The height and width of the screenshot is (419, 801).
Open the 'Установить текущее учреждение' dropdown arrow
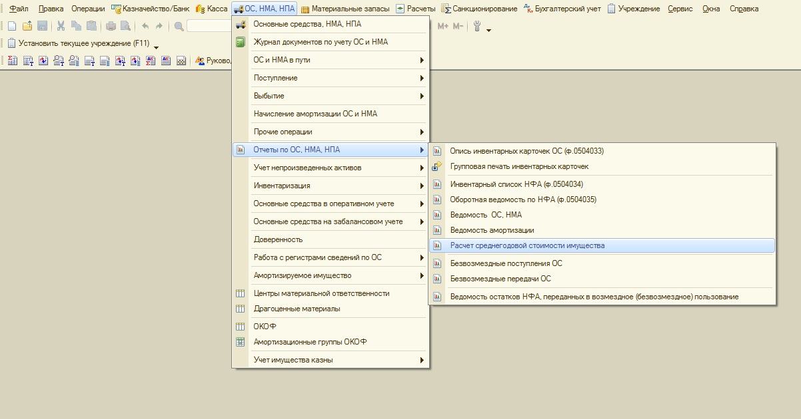pos(156,47)
